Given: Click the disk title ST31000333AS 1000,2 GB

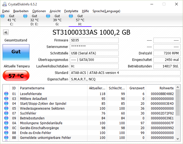Looking at the screenshot, I should 91,32.
